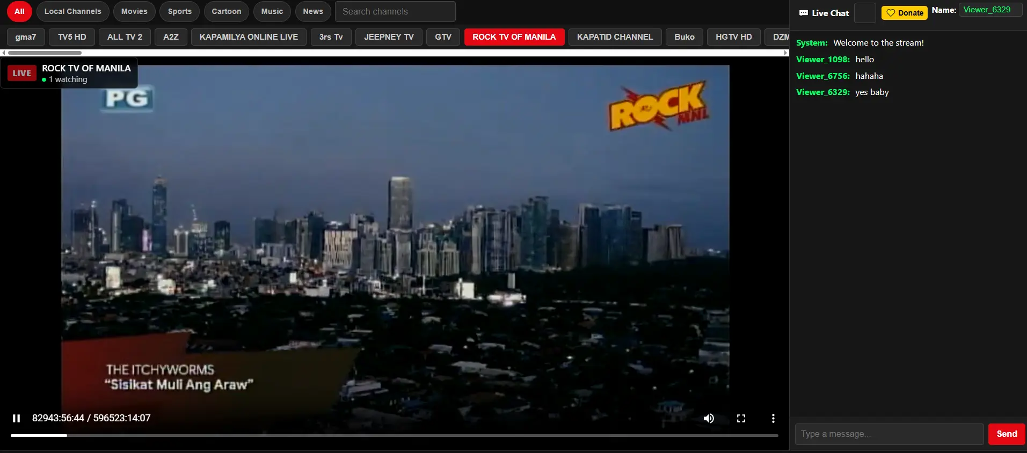Click the LIVE badge on the video

coord(22,73)
